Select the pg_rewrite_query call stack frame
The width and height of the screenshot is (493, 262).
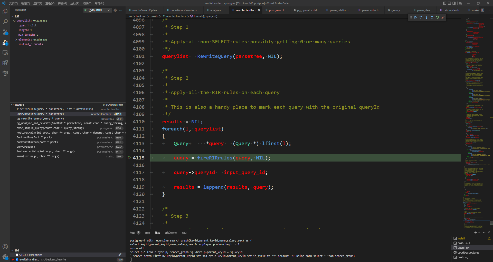[68, 119]
